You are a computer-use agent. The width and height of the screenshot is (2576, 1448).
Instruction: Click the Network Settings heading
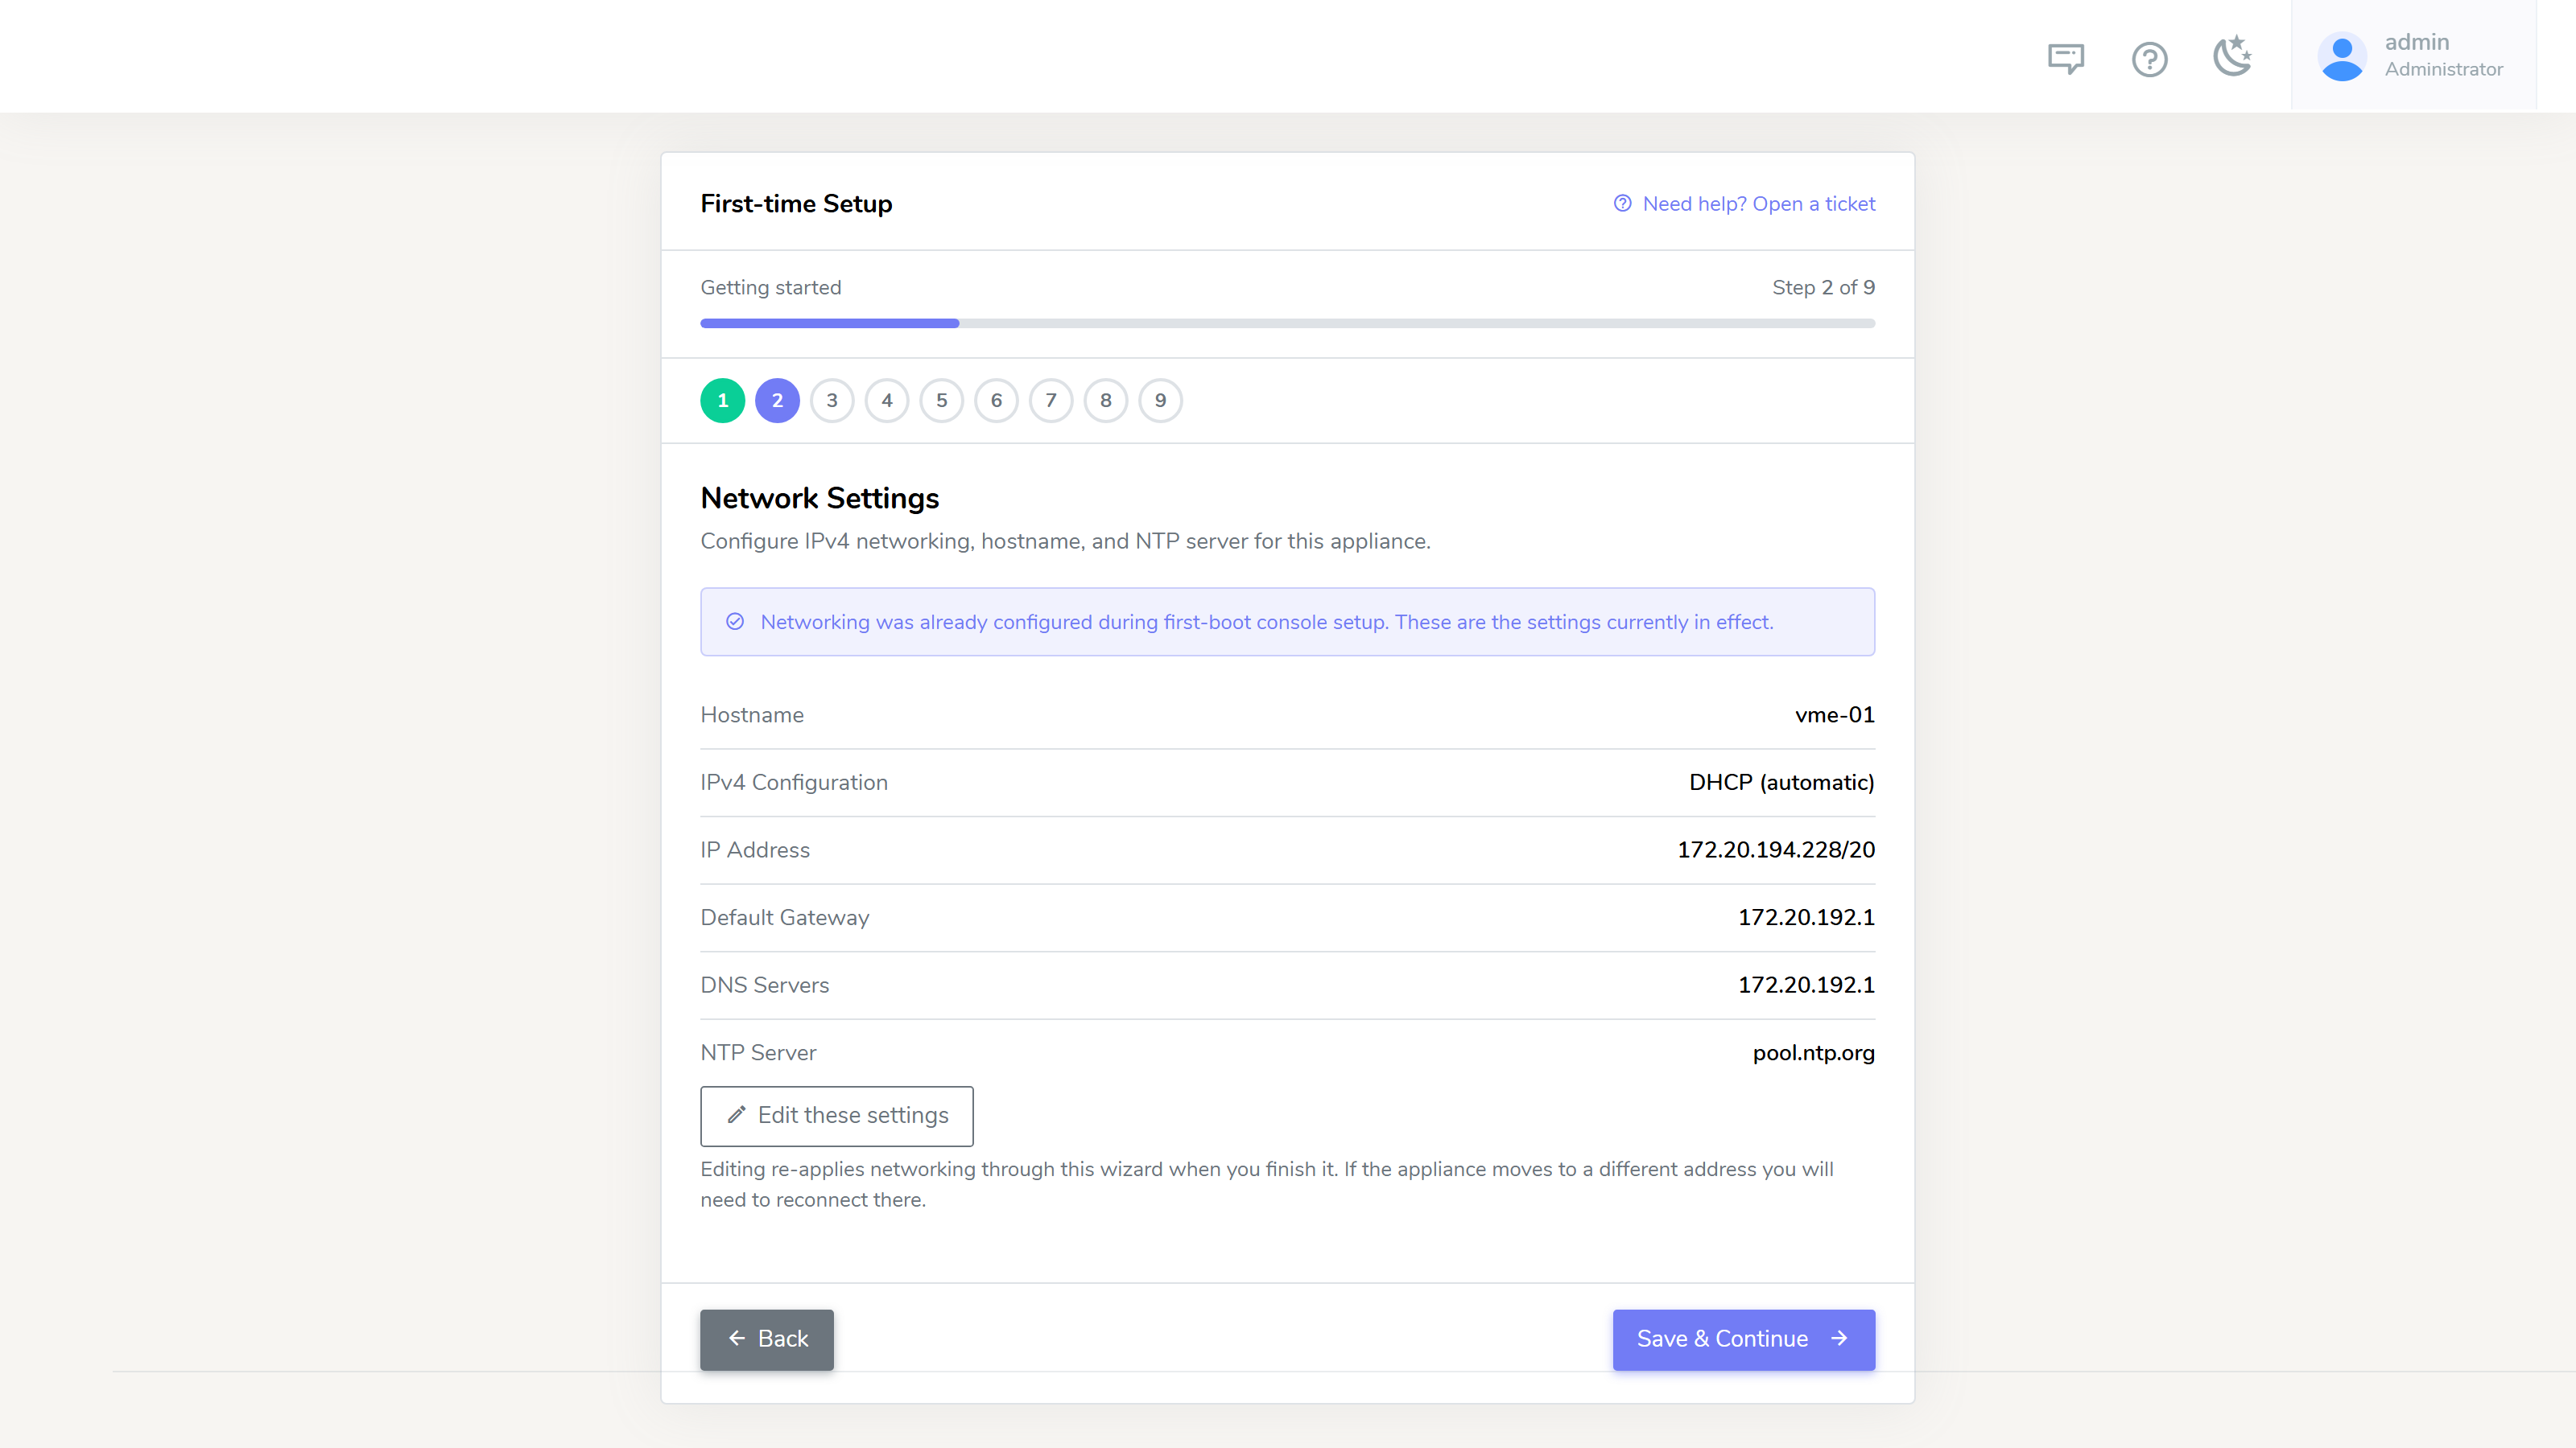click(x=820, y=498)
